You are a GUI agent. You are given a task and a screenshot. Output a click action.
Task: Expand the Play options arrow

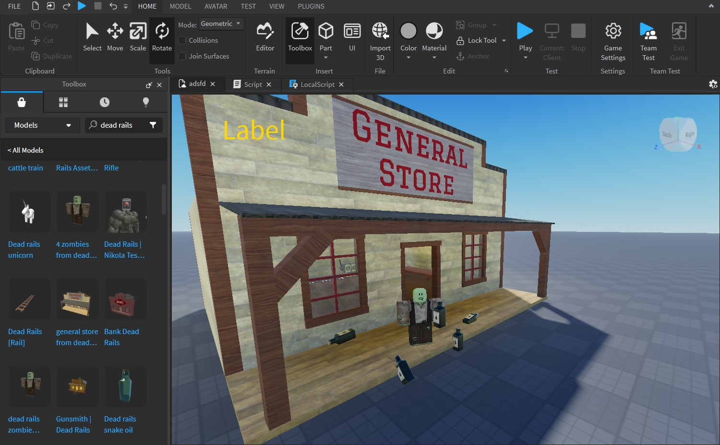pyautogui.click(x=525, y=58)
